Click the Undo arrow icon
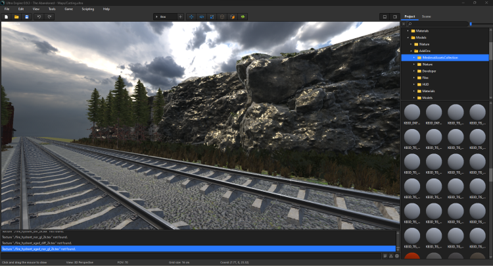Screen dimensions: 493x266 click(x=39, y=16)
